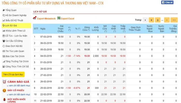This screenshot has height=103, width=181.
Task: Click the -7.14% change value
Action: [77, 56]
